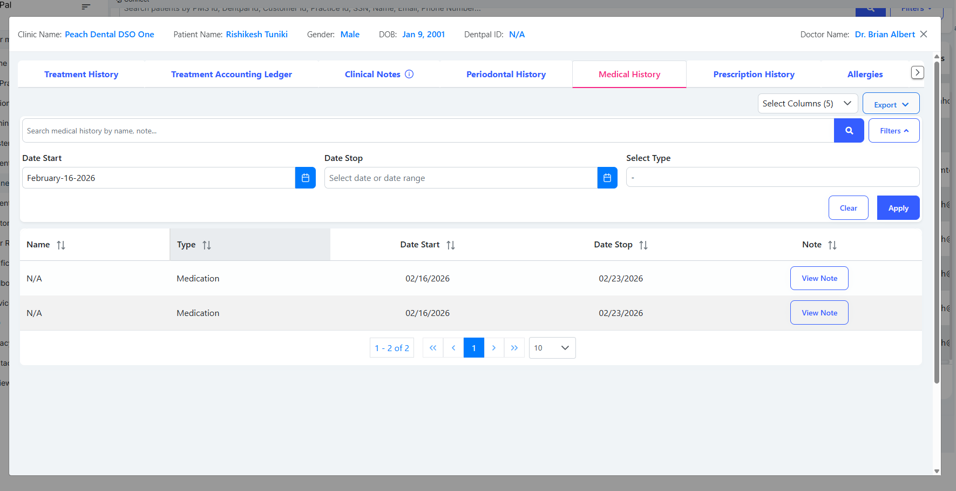Image resolution: width=956 pixels, height=491 pixels.
Task: Click the medical history search field
Action: click(426, 131)
